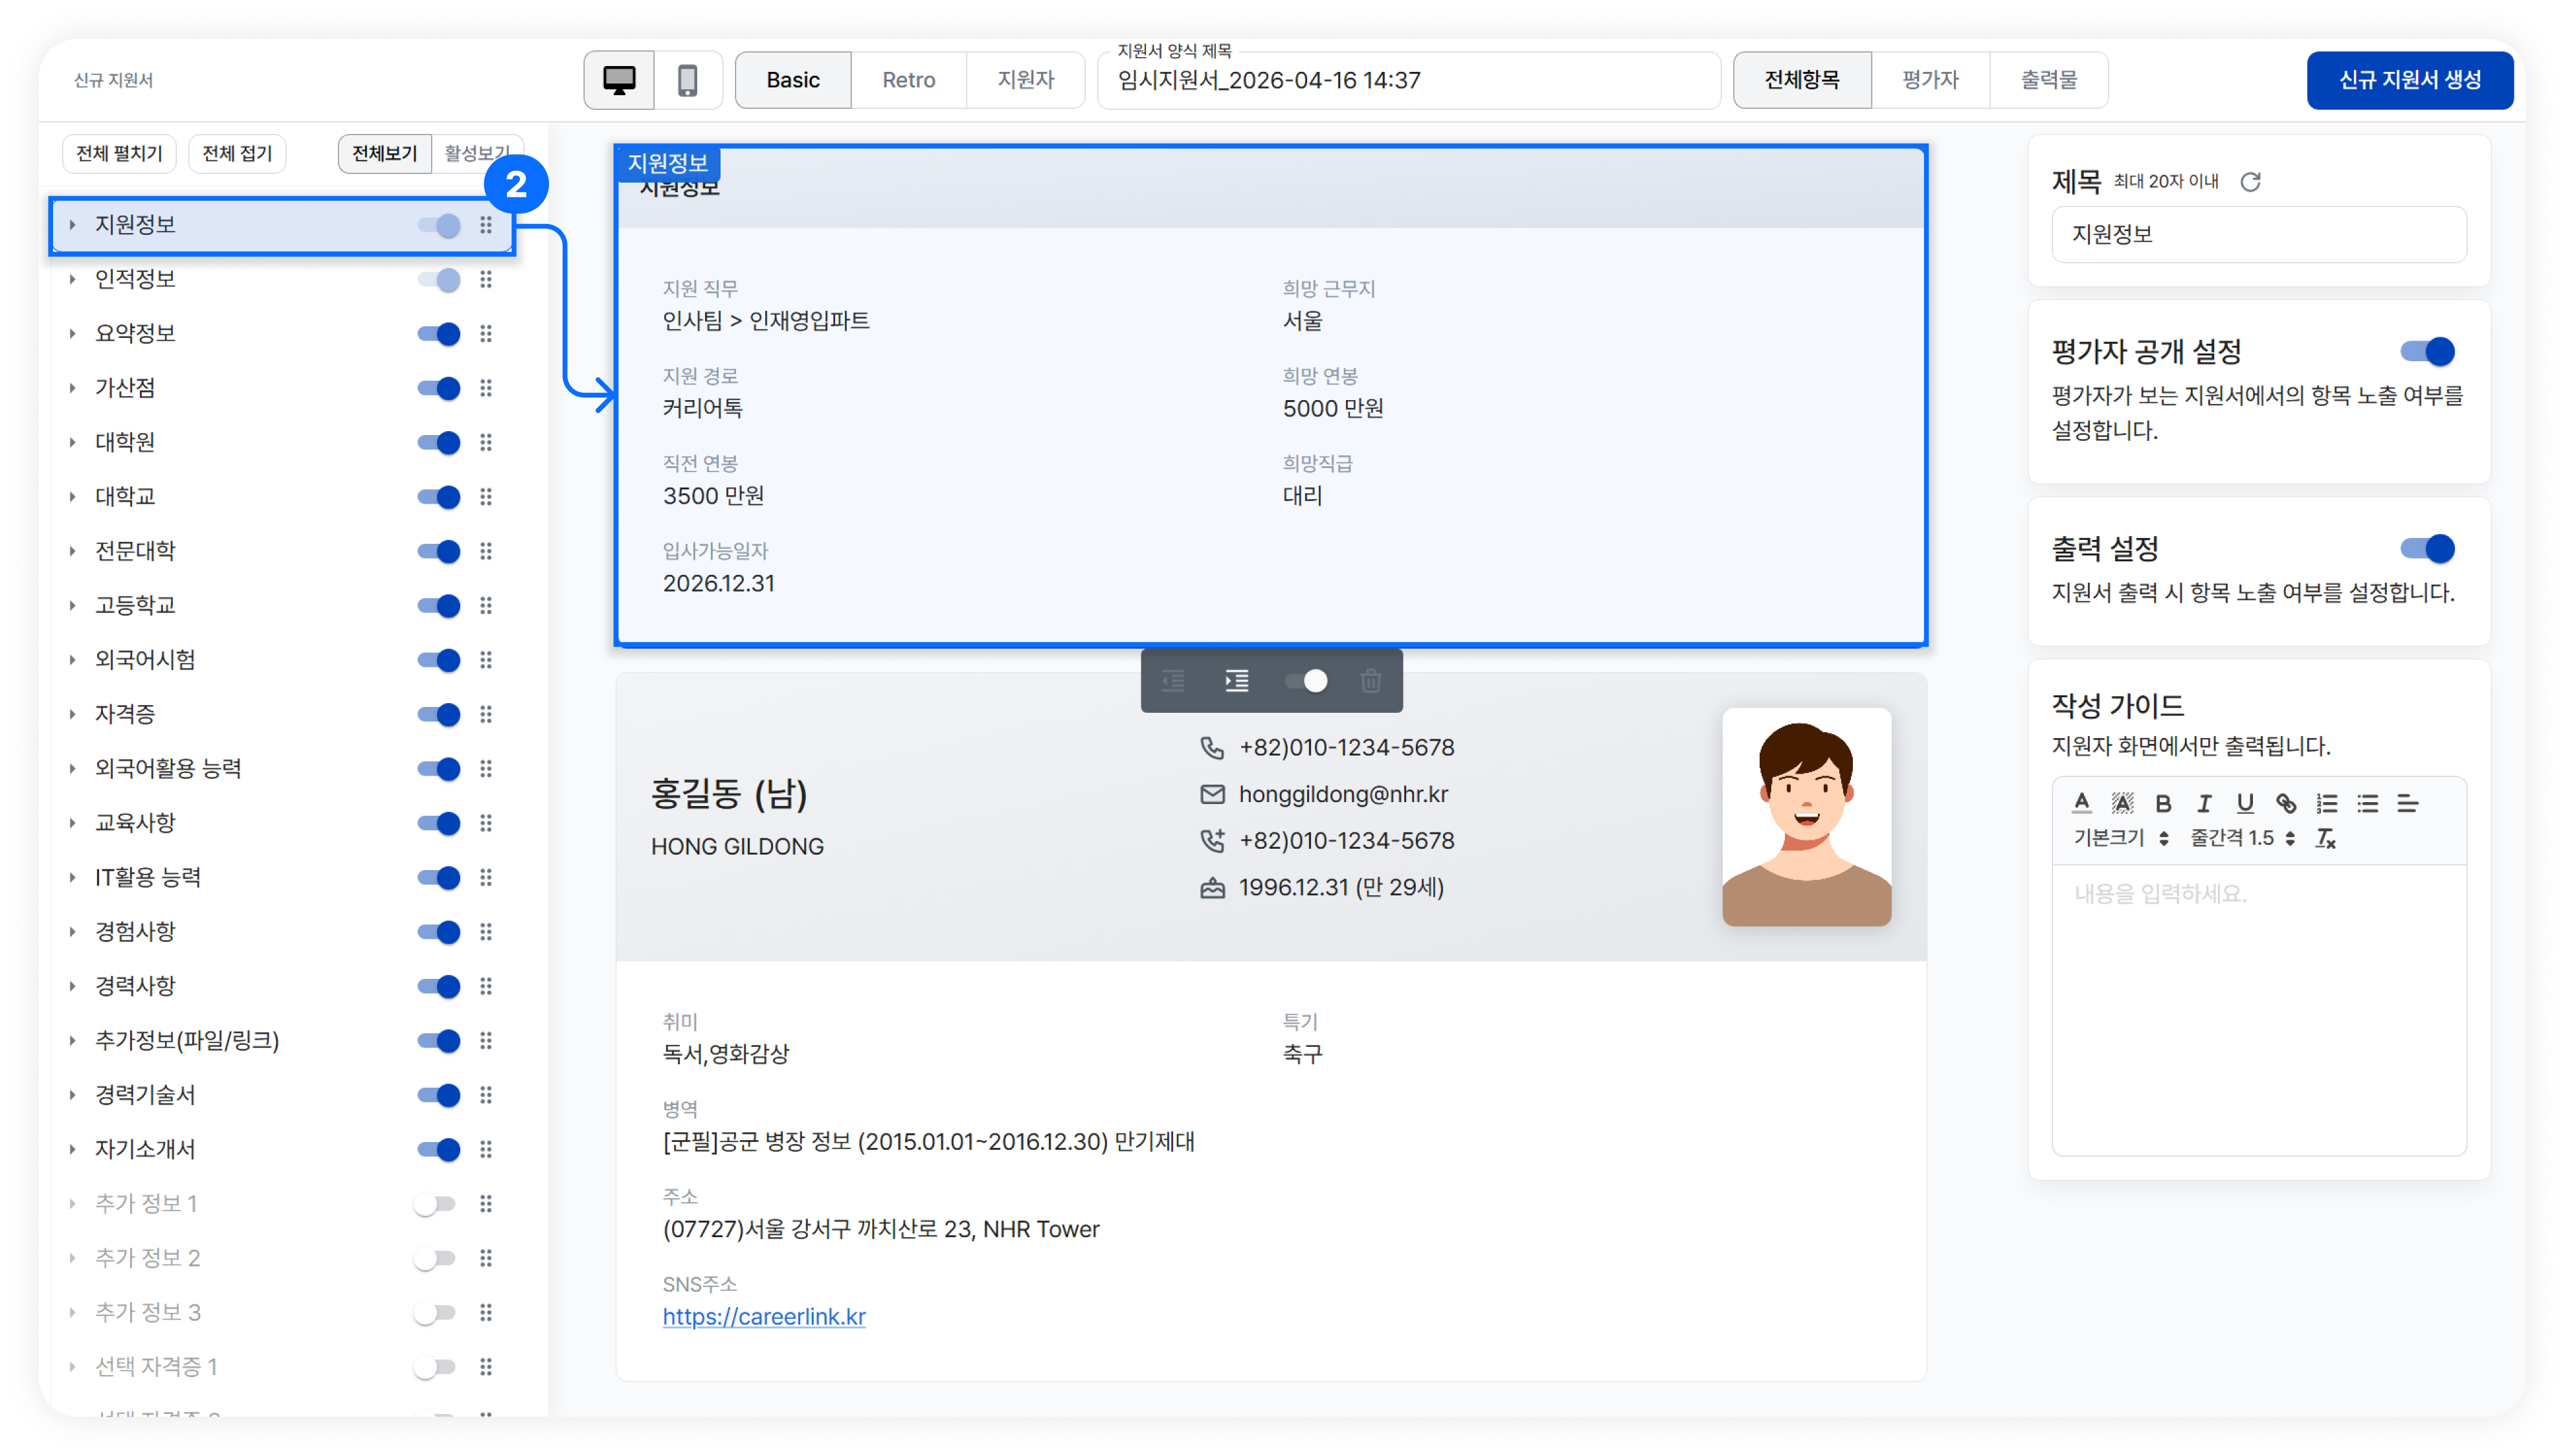
Task: Click the 전체 접기 button
Action: coord(237,153)
